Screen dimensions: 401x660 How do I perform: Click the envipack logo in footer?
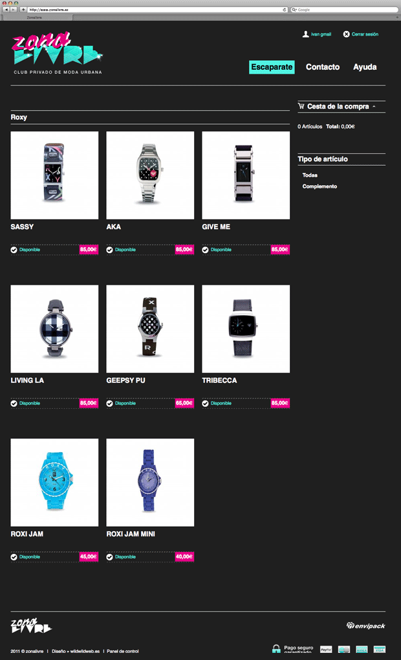point(365,626)
